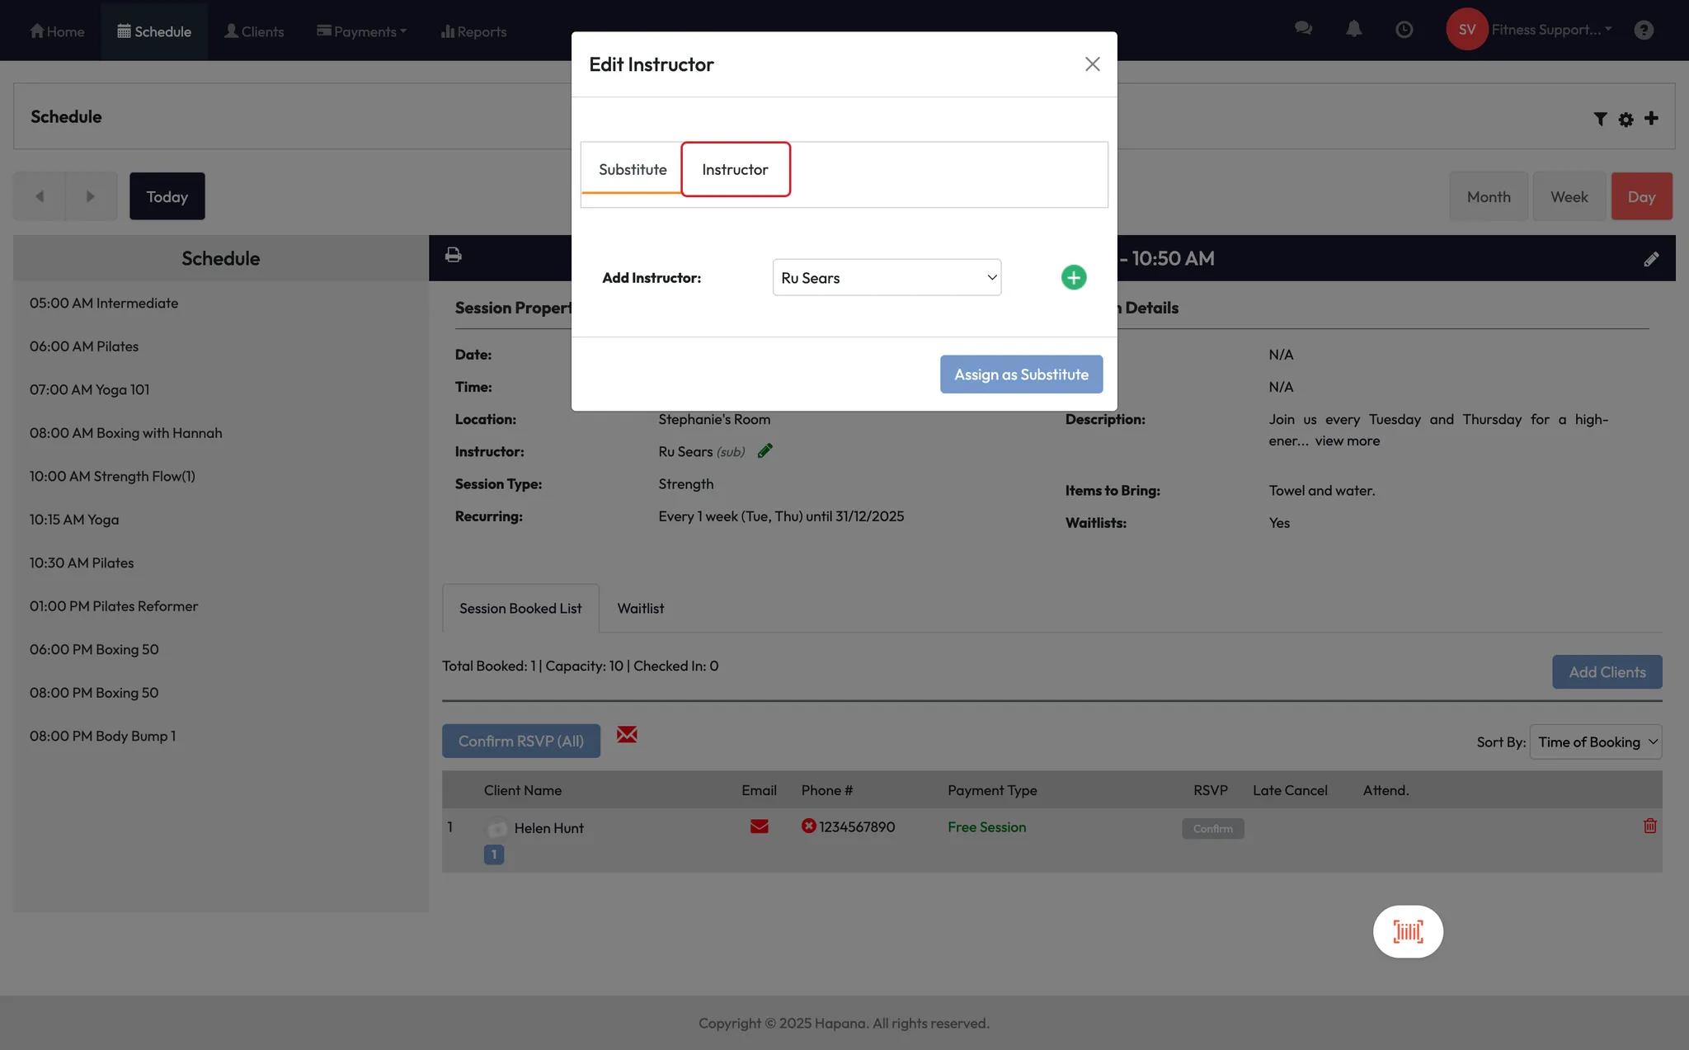1689x1050 pixels.
Task: Open the notifications bell icon
Action: point(1353,30)
